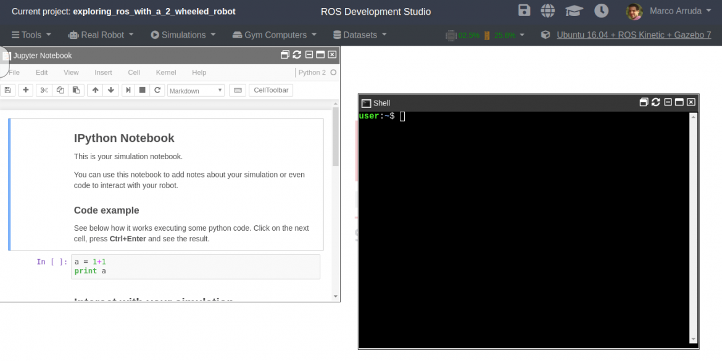722x361 pixels.
Task: Open the Cell menu in Jupyter
Action: 134,72
